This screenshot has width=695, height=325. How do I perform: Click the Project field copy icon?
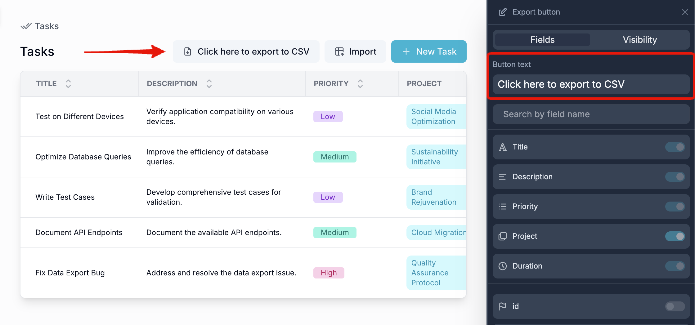pos(503,236)
